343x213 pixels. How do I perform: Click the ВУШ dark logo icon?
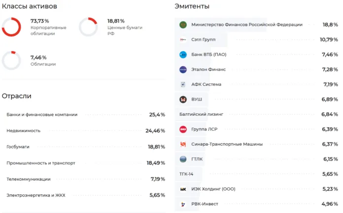[x=183, y=100]
